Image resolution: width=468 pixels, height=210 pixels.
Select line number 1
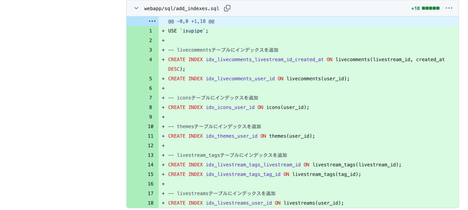(151, 31)
